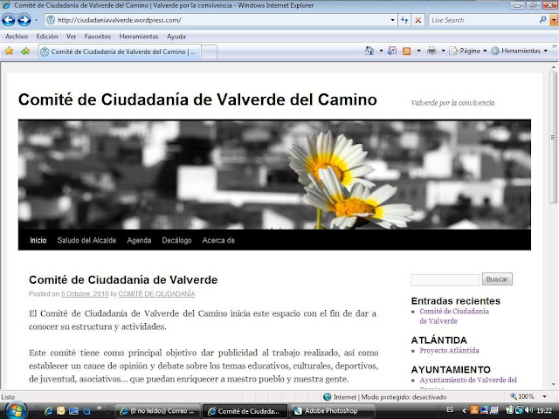Open the Agenda page
This screenshot has width=559, height=419.
click(139, 240)
